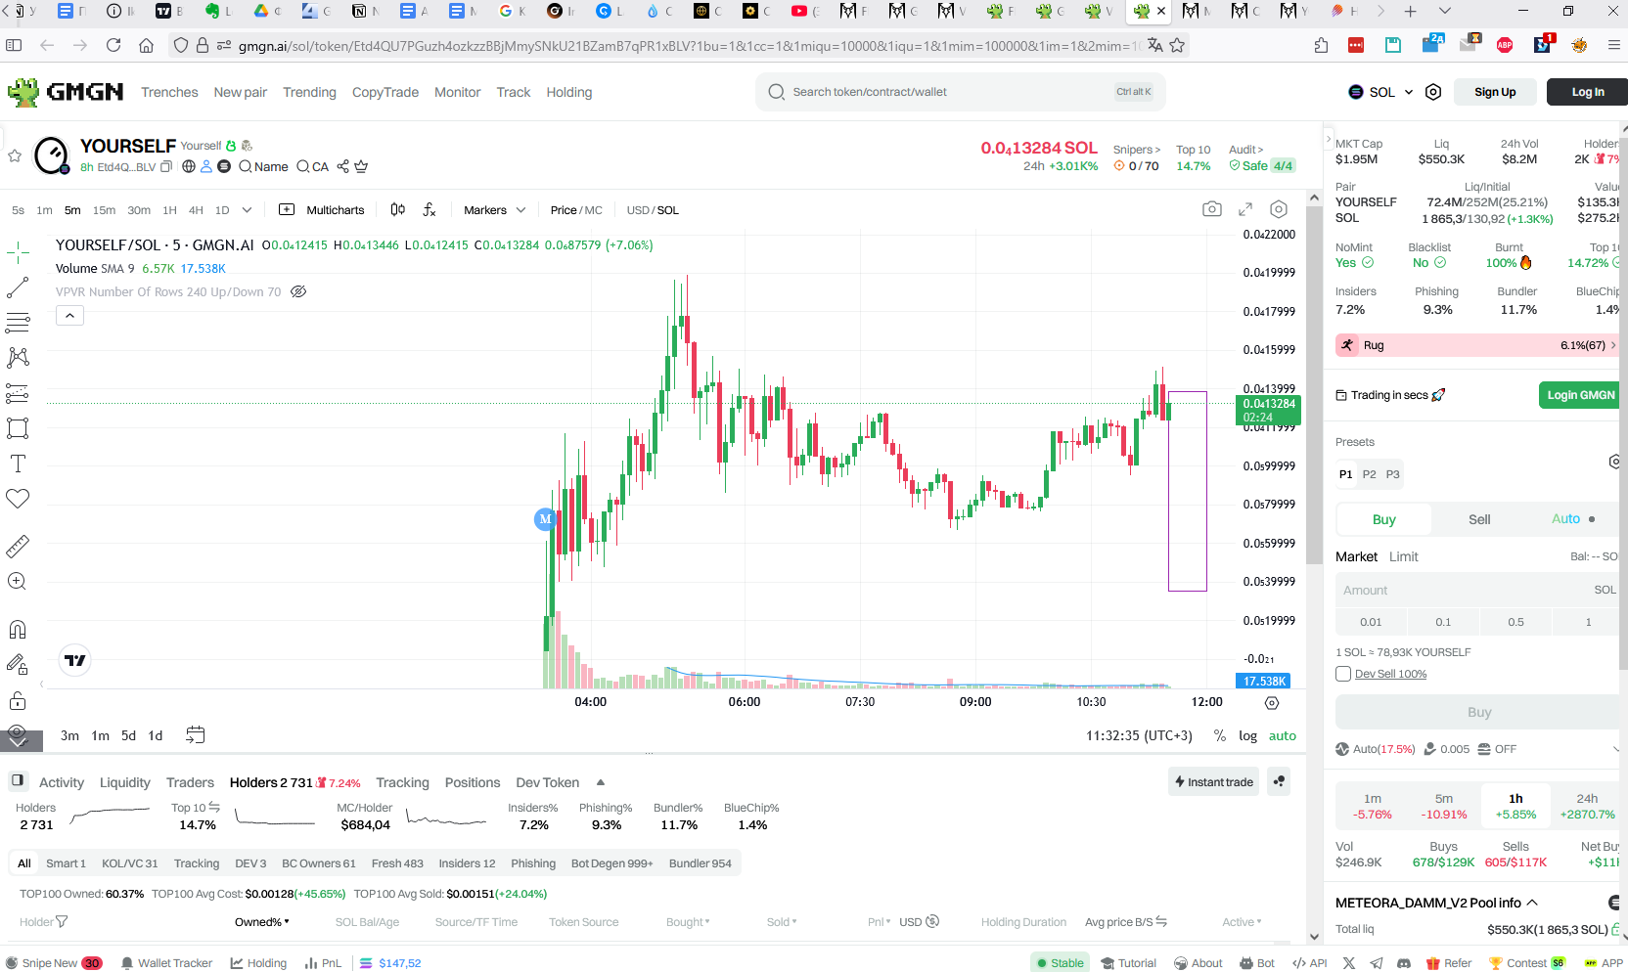The height and width of the screenshot is (972, 1628).
Task: Click the Sign Up button
Action: (1495, 92)
